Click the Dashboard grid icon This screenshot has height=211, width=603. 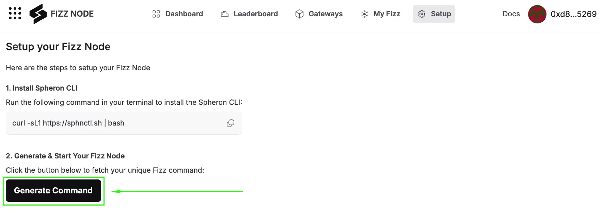(x=156, y=14)
